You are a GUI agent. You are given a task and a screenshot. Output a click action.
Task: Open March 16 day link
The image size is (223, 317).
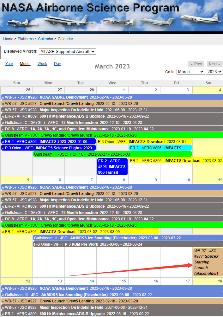[x=156, y=281]
